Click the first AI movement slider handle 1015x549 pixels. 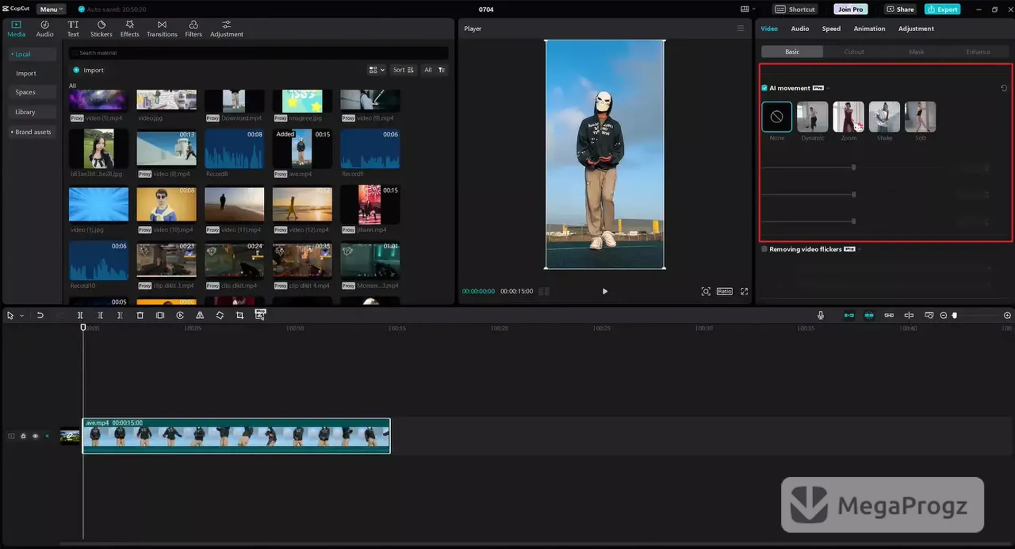pyautogui.click(x=853, y=168)
